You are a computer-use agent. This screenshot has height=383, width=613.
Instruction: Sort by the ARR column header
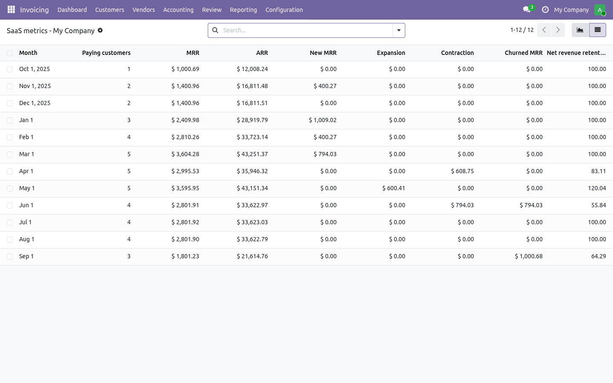point(262,53)
